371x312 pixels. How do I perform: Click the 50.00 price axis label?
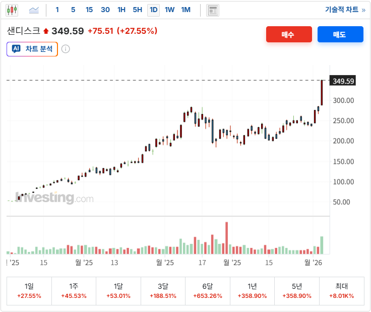coord(341,202)
